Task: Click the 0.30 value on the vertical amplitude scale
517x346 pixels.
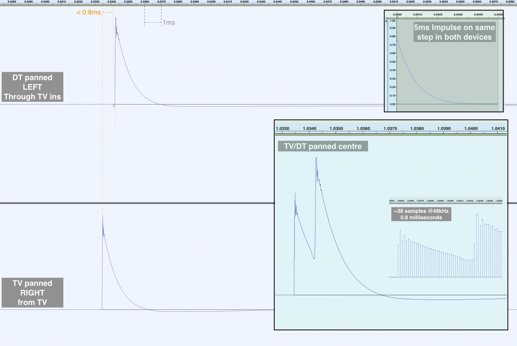Action: pyautogui.click(x=393, y=79)
